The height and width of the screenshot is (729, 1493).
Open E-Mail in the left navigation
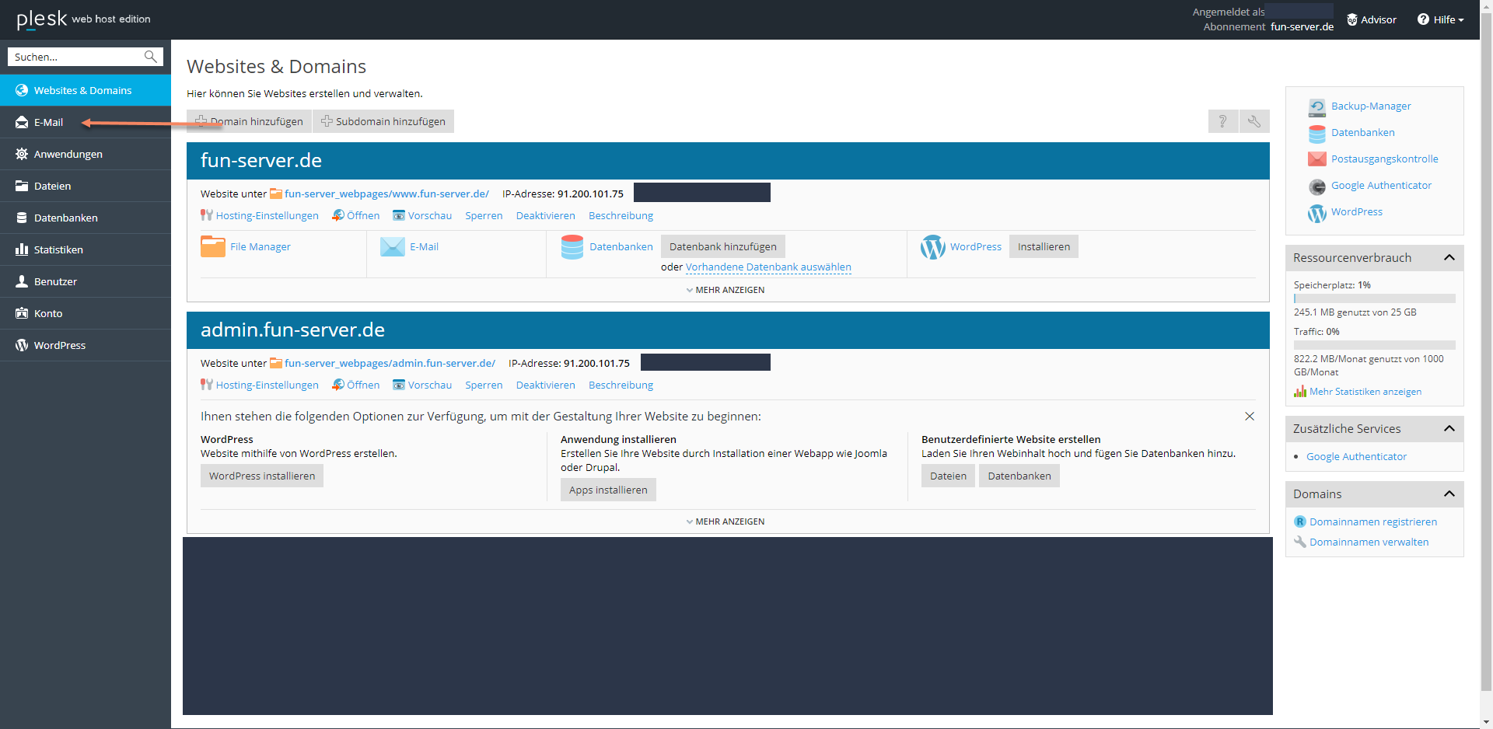48,123
